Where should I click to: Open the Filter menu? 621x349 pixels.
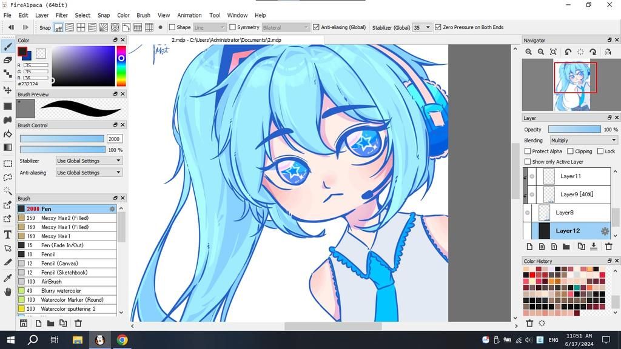(x=62, y=15)
